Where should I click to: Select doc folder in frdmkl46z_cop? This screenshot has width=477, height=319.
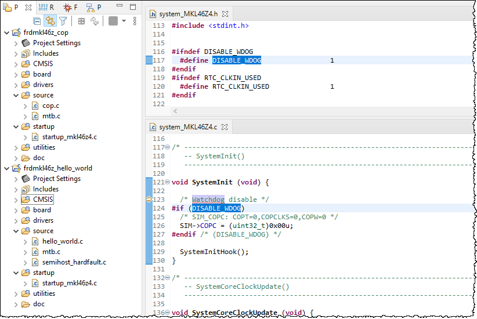39,158
